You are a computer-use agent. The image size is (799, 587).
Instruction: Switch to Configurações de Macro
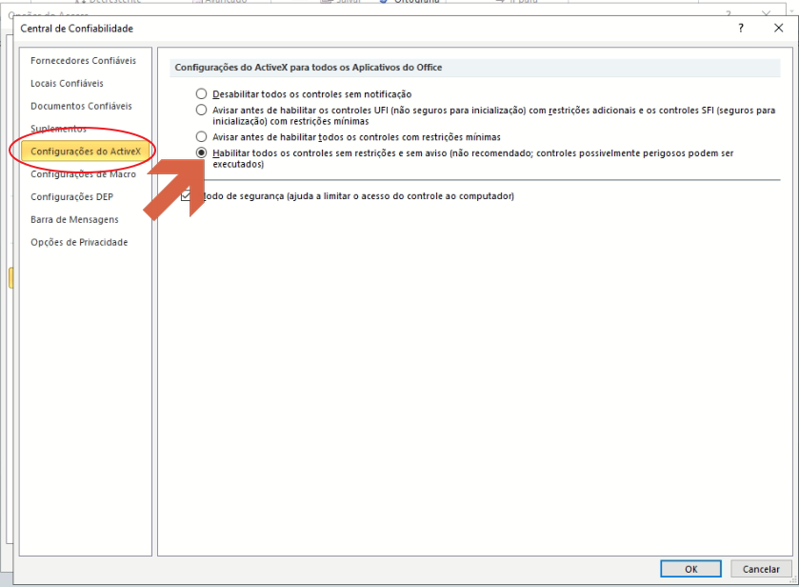coord(83,174)
